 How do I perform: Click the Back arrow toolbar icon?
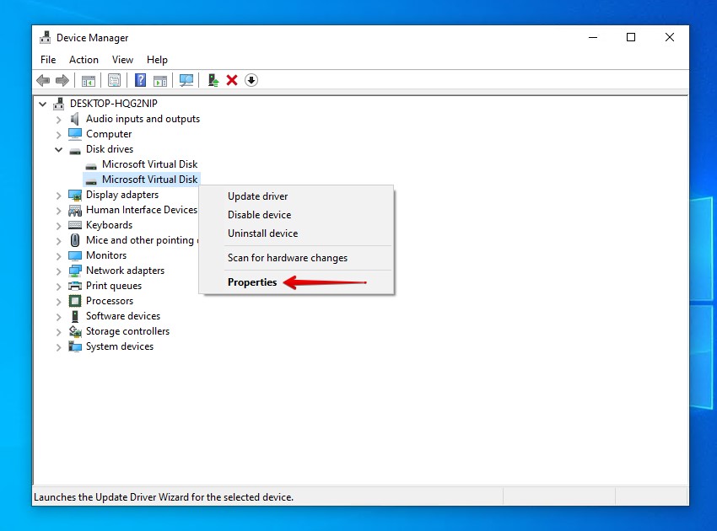[x=43, y=80]
